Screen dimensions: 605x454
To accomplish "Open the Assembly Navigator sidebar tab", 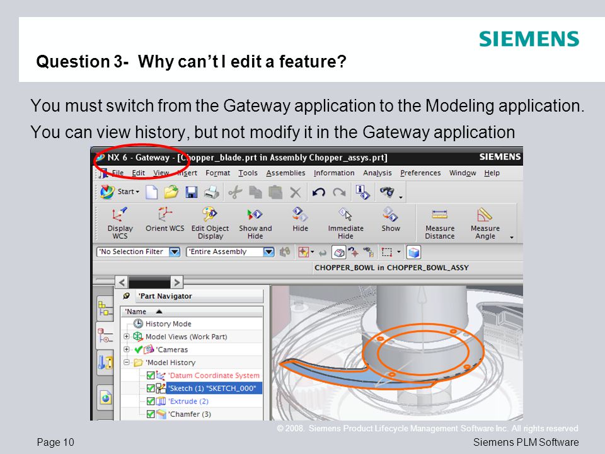I will pyautogui.click(x=105, y=309).
